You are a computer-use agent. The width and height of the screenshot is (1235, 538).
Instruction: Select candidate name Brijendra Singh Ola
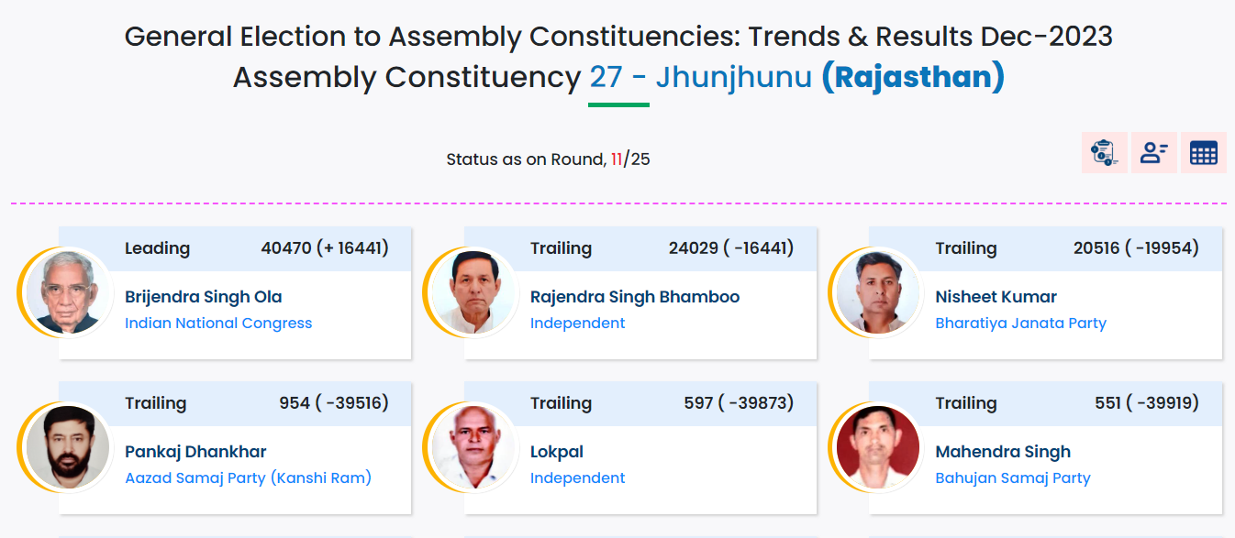(204, 297)
